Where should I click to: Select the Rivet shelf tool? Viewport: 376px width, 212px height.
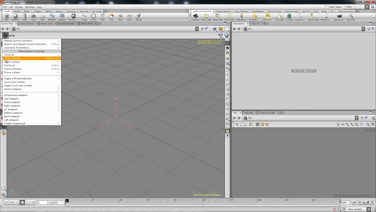tap(129, 17)
